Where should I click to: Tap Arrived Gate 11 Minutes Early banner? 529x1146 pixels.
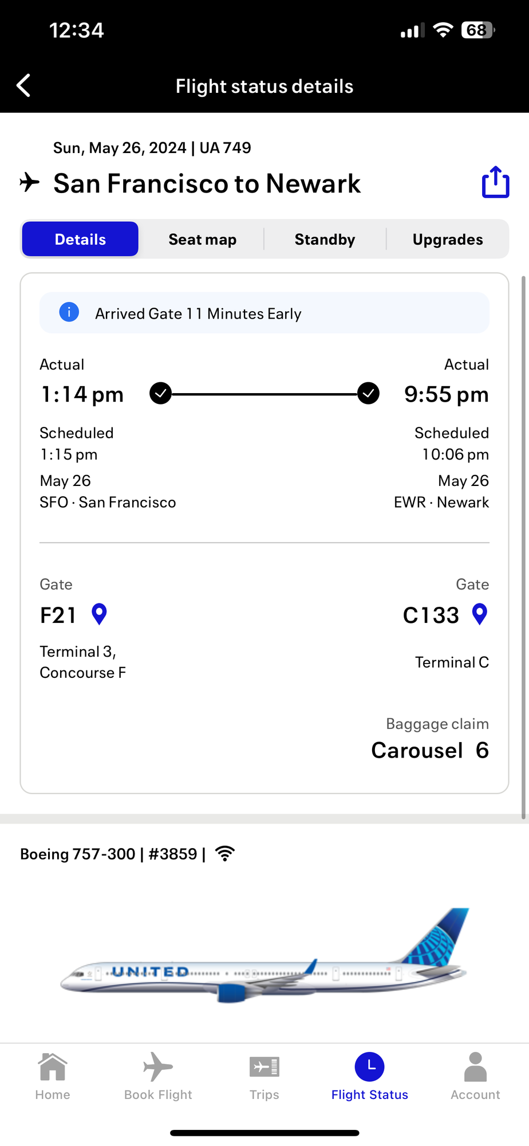[264, 313]
